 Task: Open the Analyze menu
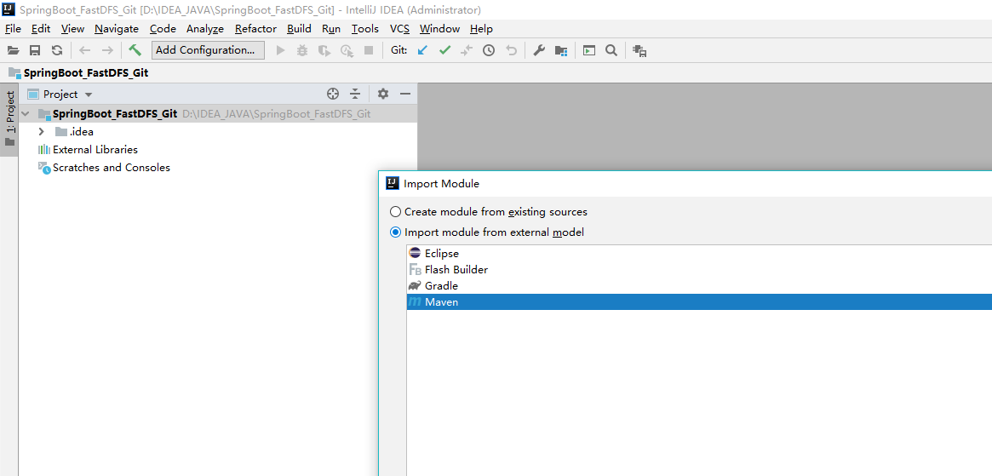pos(205,29)
